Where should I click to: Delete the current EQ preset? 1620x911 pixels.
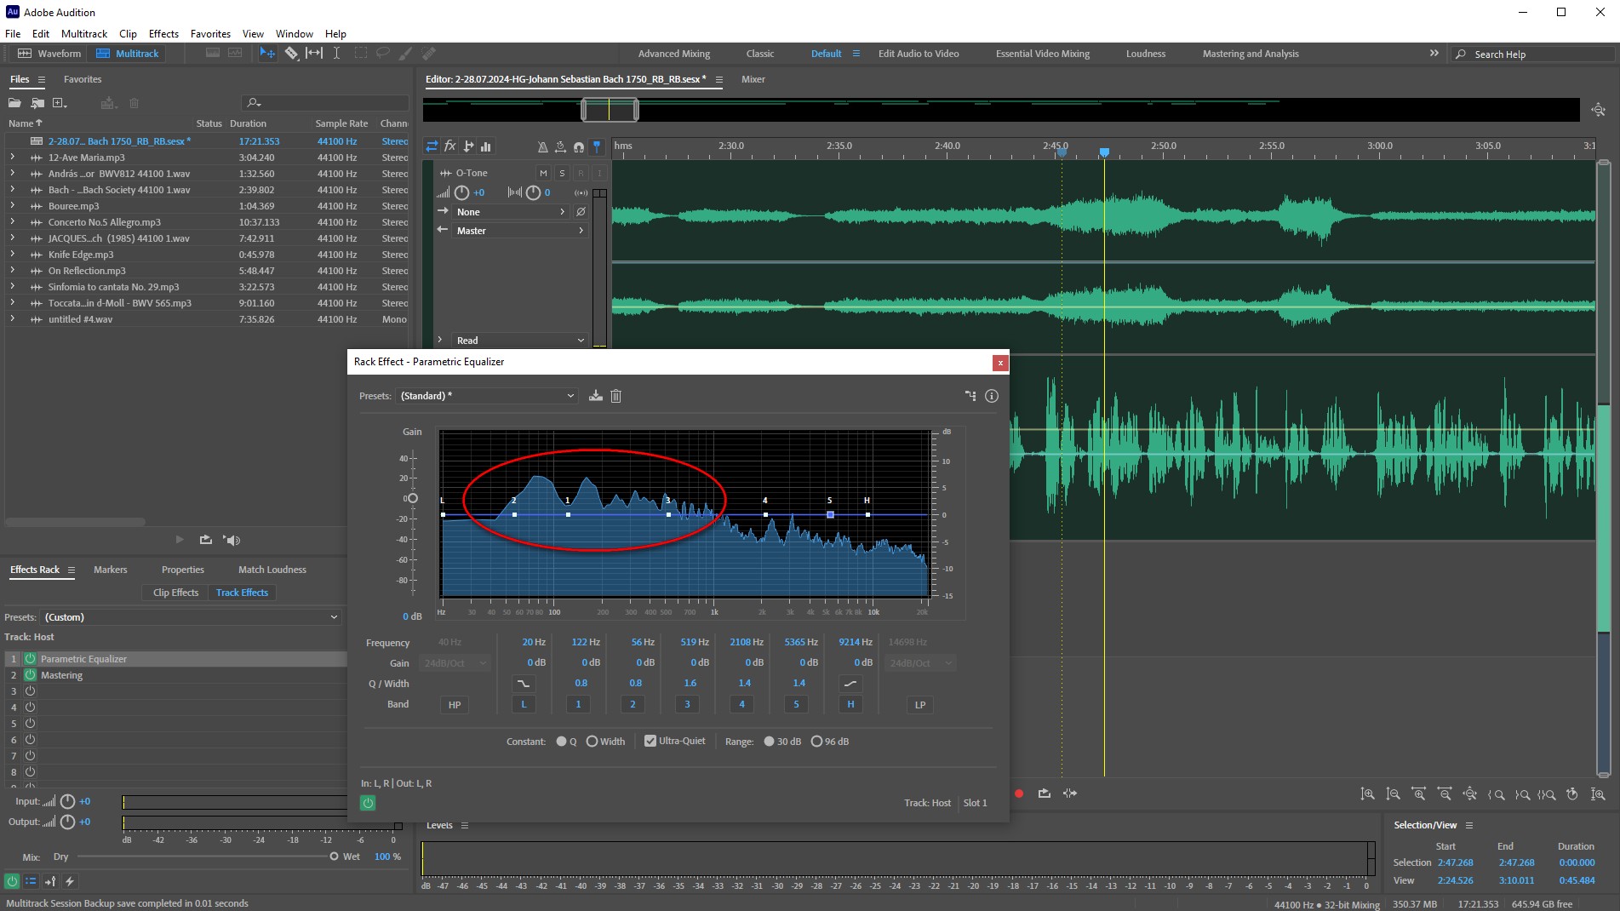(616, 396)
